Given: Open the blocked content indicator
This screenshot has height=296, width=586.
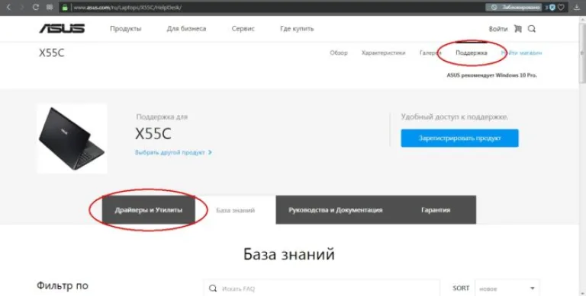Looking at the screenshot, I should (x=514, y=7).
